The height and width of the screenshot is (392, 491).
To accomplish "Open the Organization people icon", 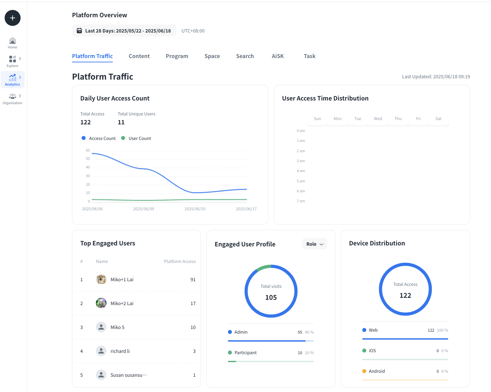I will (x=13, y=96).
